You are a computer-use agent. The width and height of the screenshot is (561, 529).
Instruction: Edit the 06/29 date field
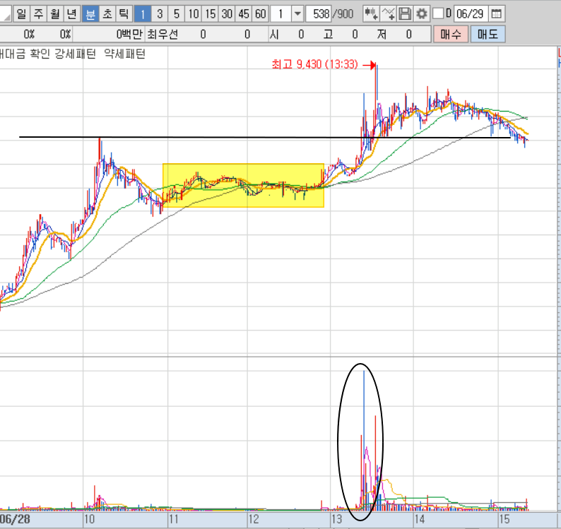point(470,14)
